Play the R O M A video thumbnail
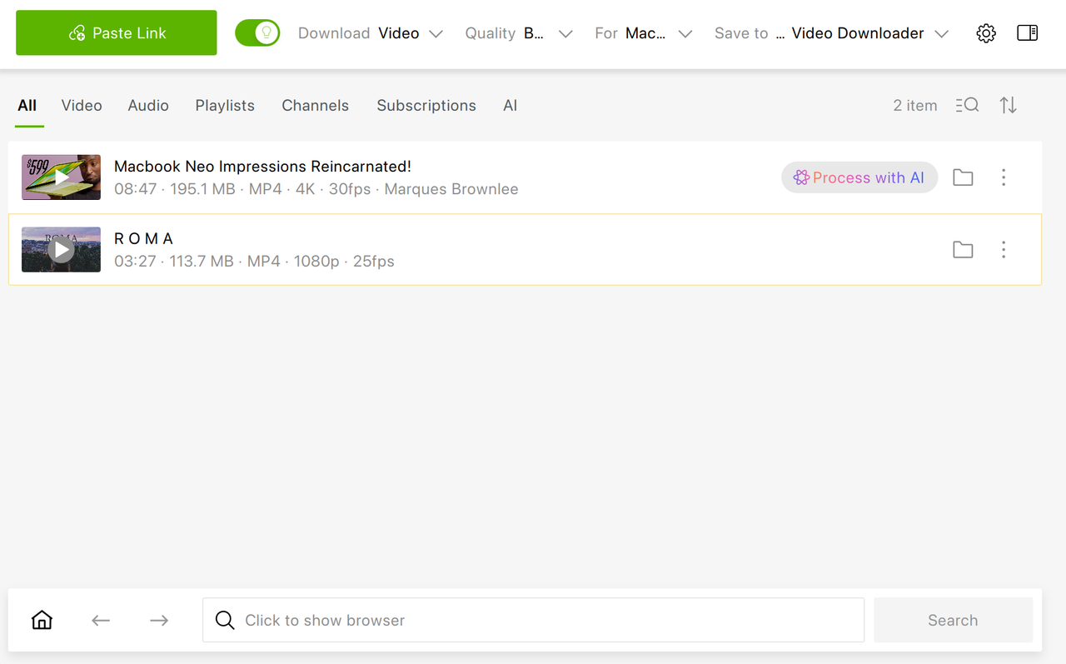Viewport: 1066px width, 664px height. pyautogui.click(x=61, y=250)
